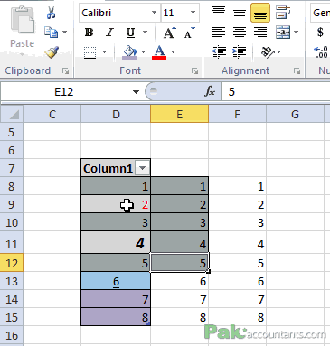Image resolution: width=330 pixels, height=346 pixels.
Task: Click the table resize handle in D15
Action: point(148,323)
